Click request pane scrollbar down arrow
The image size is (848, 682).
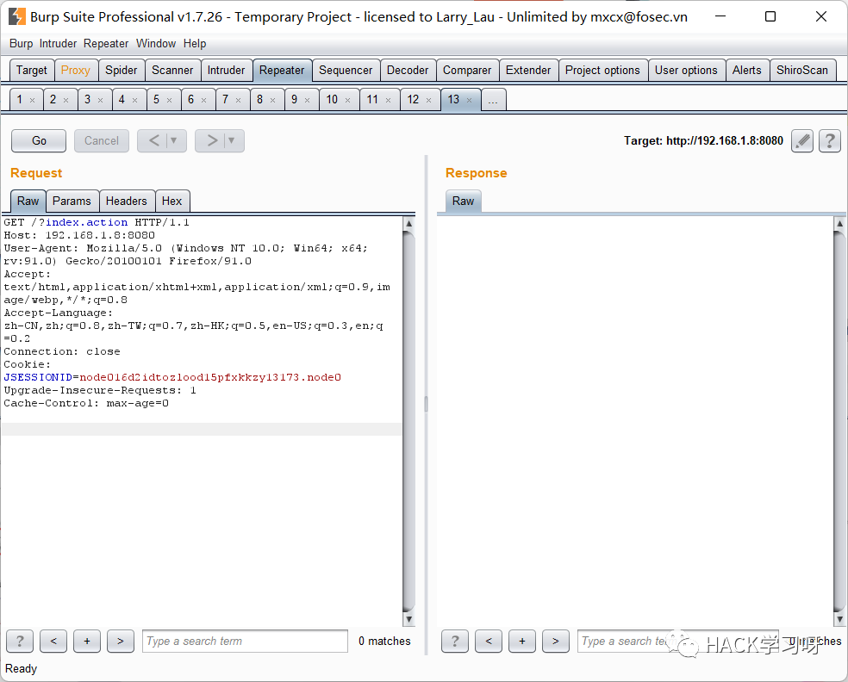(x=408, y=619)
